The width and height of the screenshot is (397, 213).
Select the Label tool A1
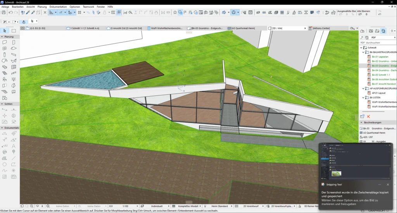pyautogui.click(x=5, y=146)
